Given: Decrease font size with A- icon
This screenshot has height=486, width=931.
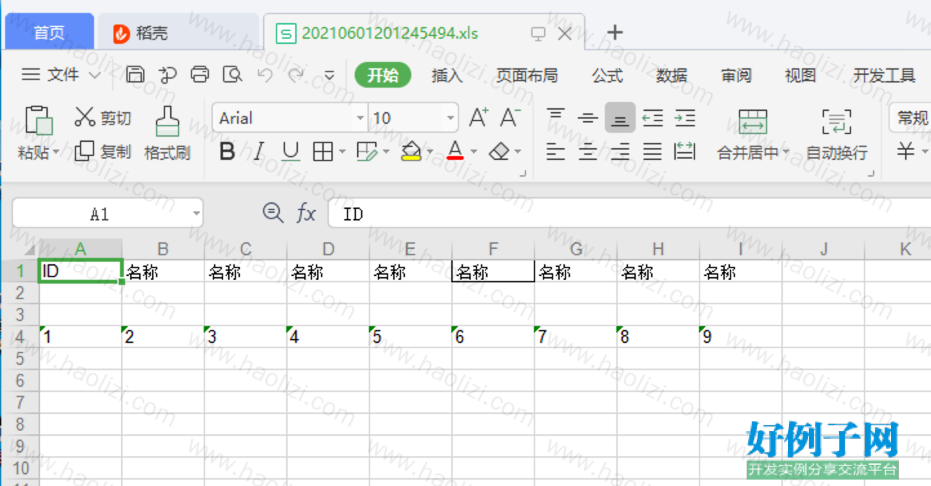Looking at the screenshot, I should (510, 118).
